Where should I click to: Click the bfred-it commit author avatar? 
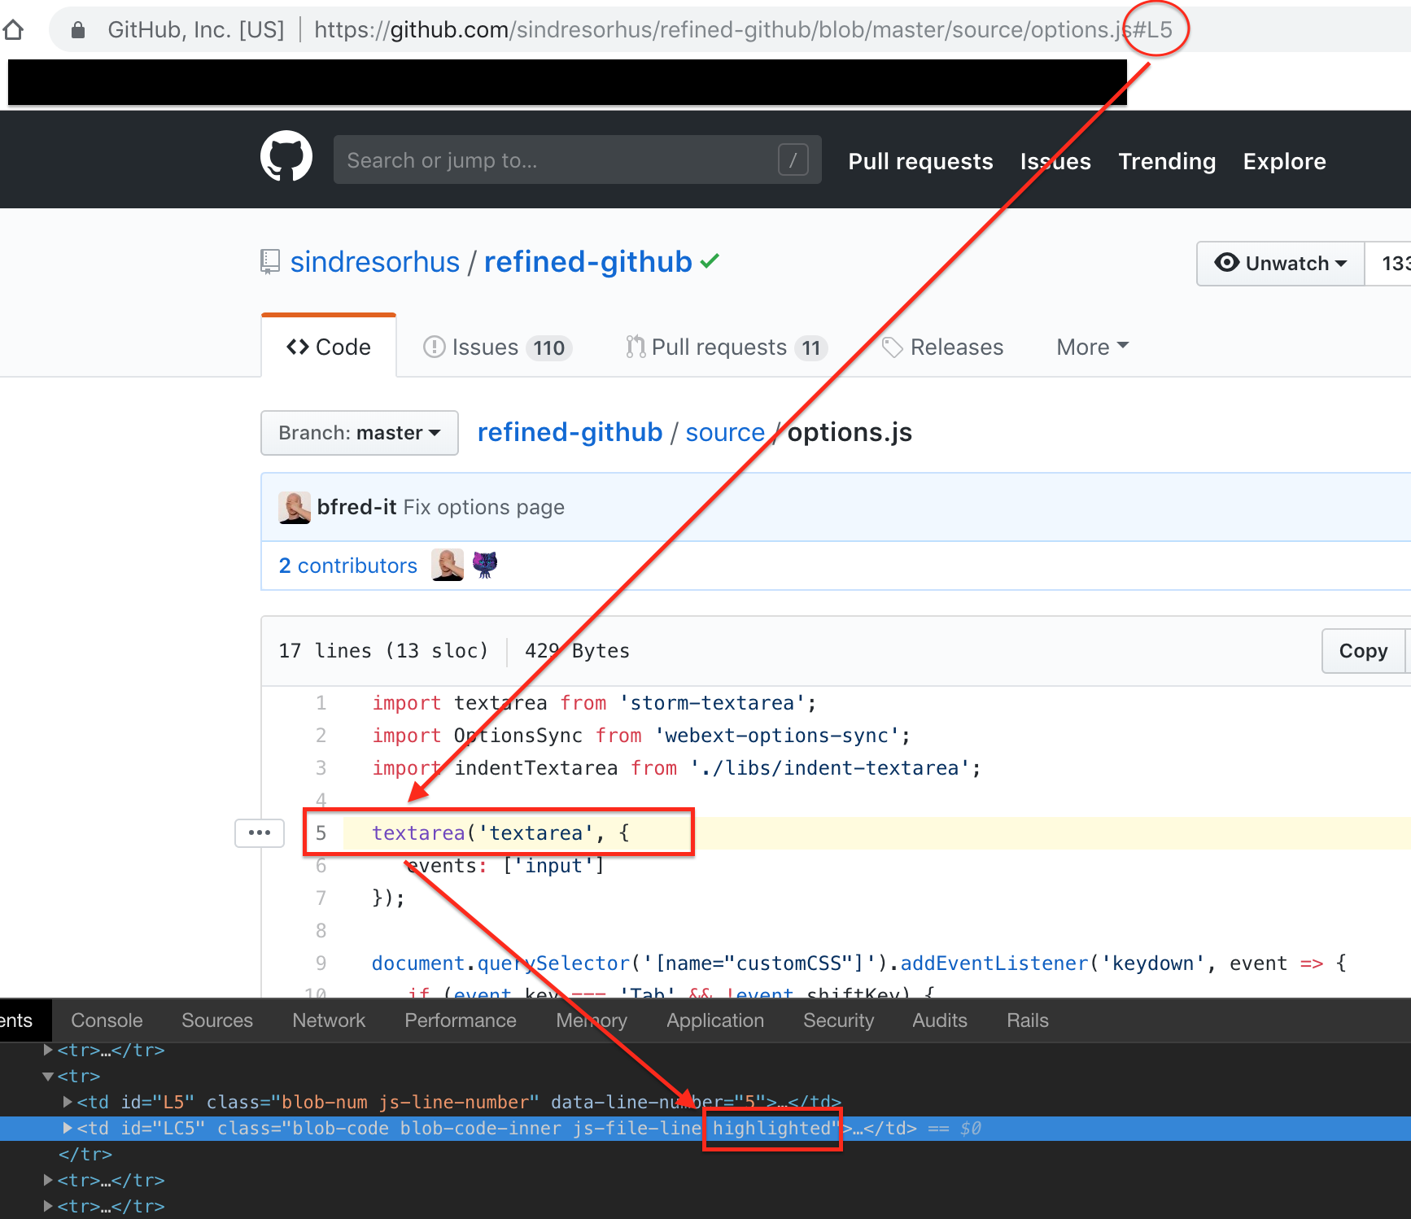[x=294, y=507]
